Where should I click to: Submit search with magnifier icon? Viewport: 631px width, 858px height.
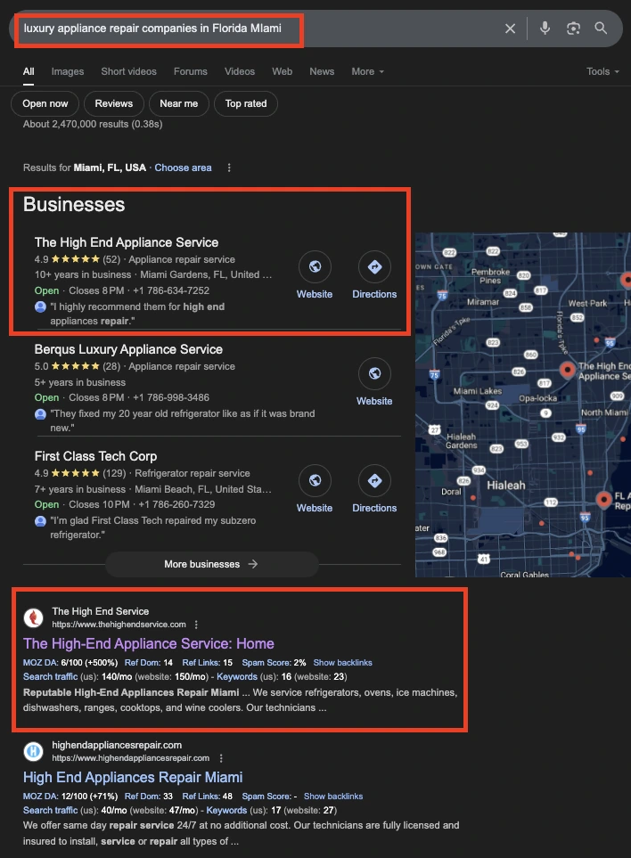coord(601,28)
